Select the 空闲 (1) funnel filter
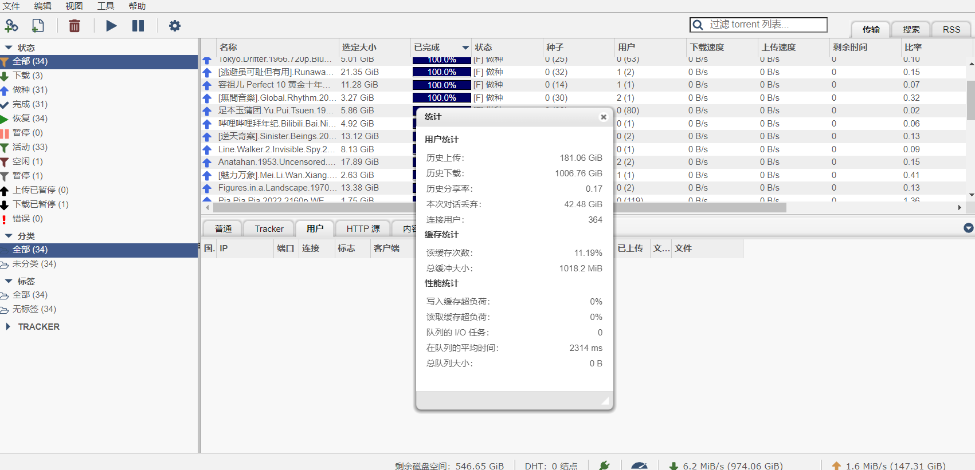This screenshot has height=470, width=975. click(x=5, y=161)
